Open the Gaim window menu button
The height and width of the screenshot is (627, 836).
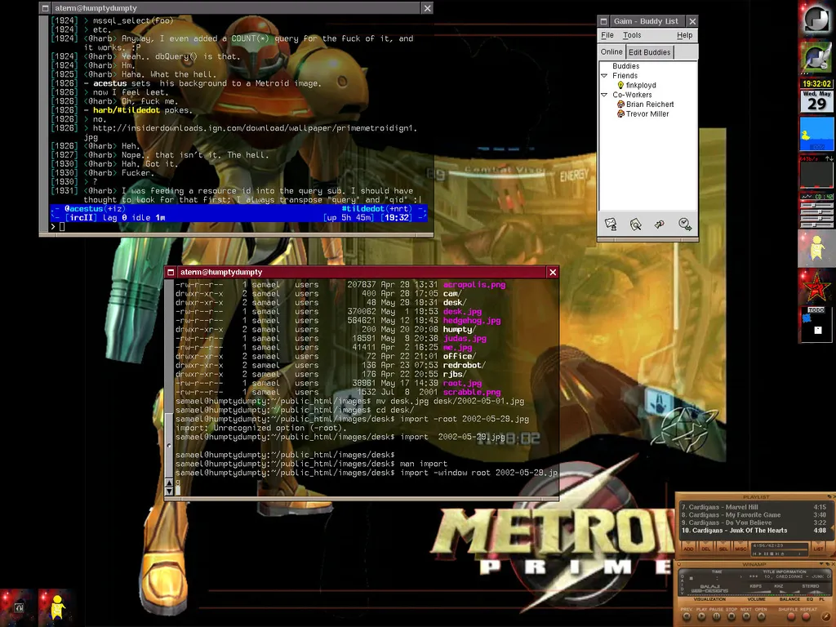click(603, 21)
